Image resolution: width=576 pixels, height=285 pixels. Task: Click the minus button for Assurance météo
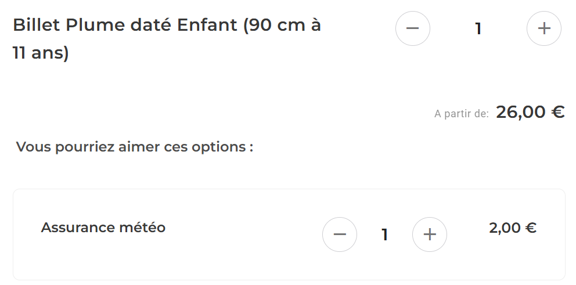pyautogui.click(x=340, y=235)
